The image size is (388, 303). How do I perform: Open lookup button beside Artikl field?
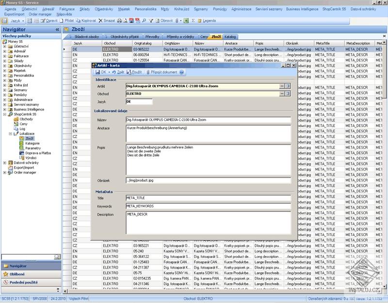tap(282, 86)
